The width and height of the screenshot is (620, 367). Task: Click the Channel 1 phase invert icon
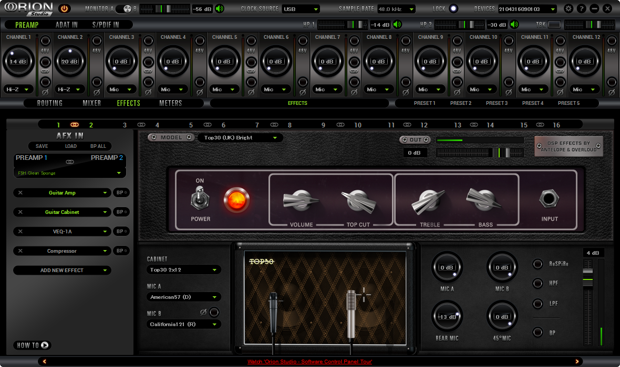[x=45, y=92]
